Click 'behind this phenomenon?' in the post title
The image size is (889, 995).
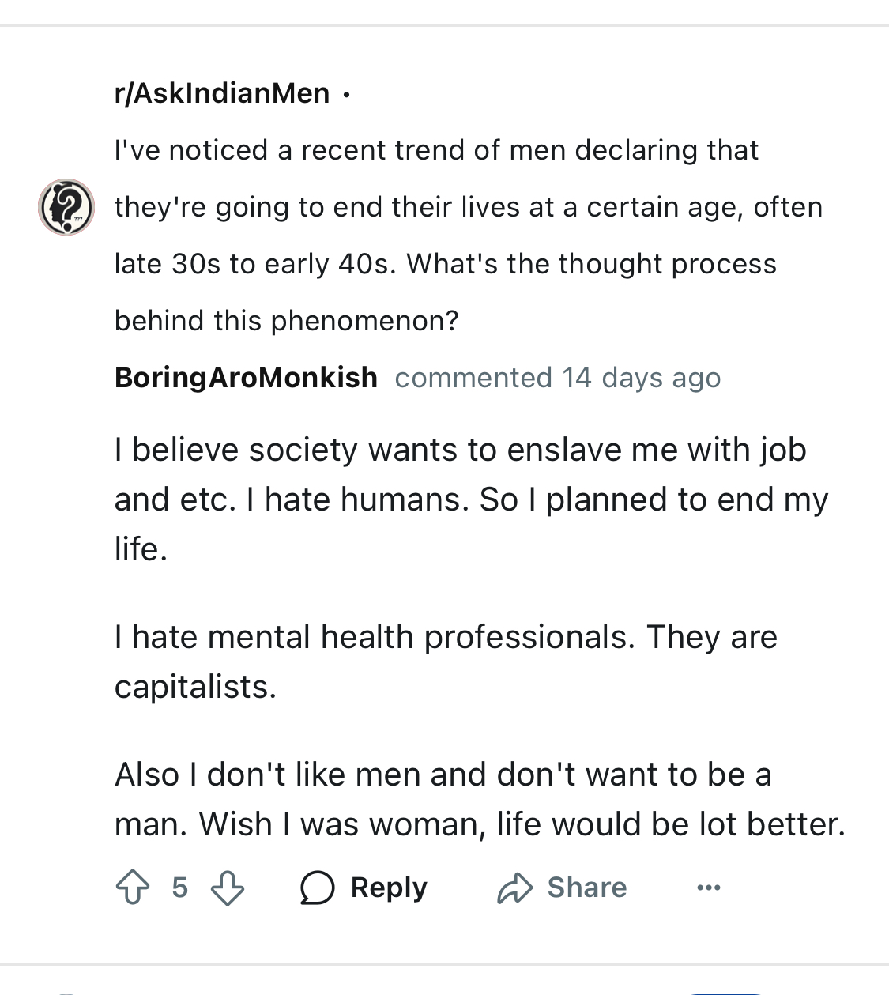pyautogui.click(x=287, y=321)
